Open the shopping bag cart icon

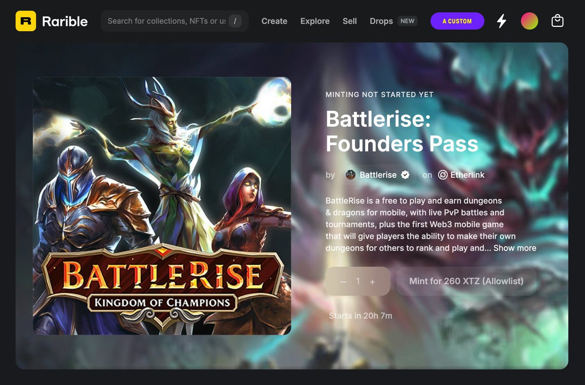(x=558, y=21)
